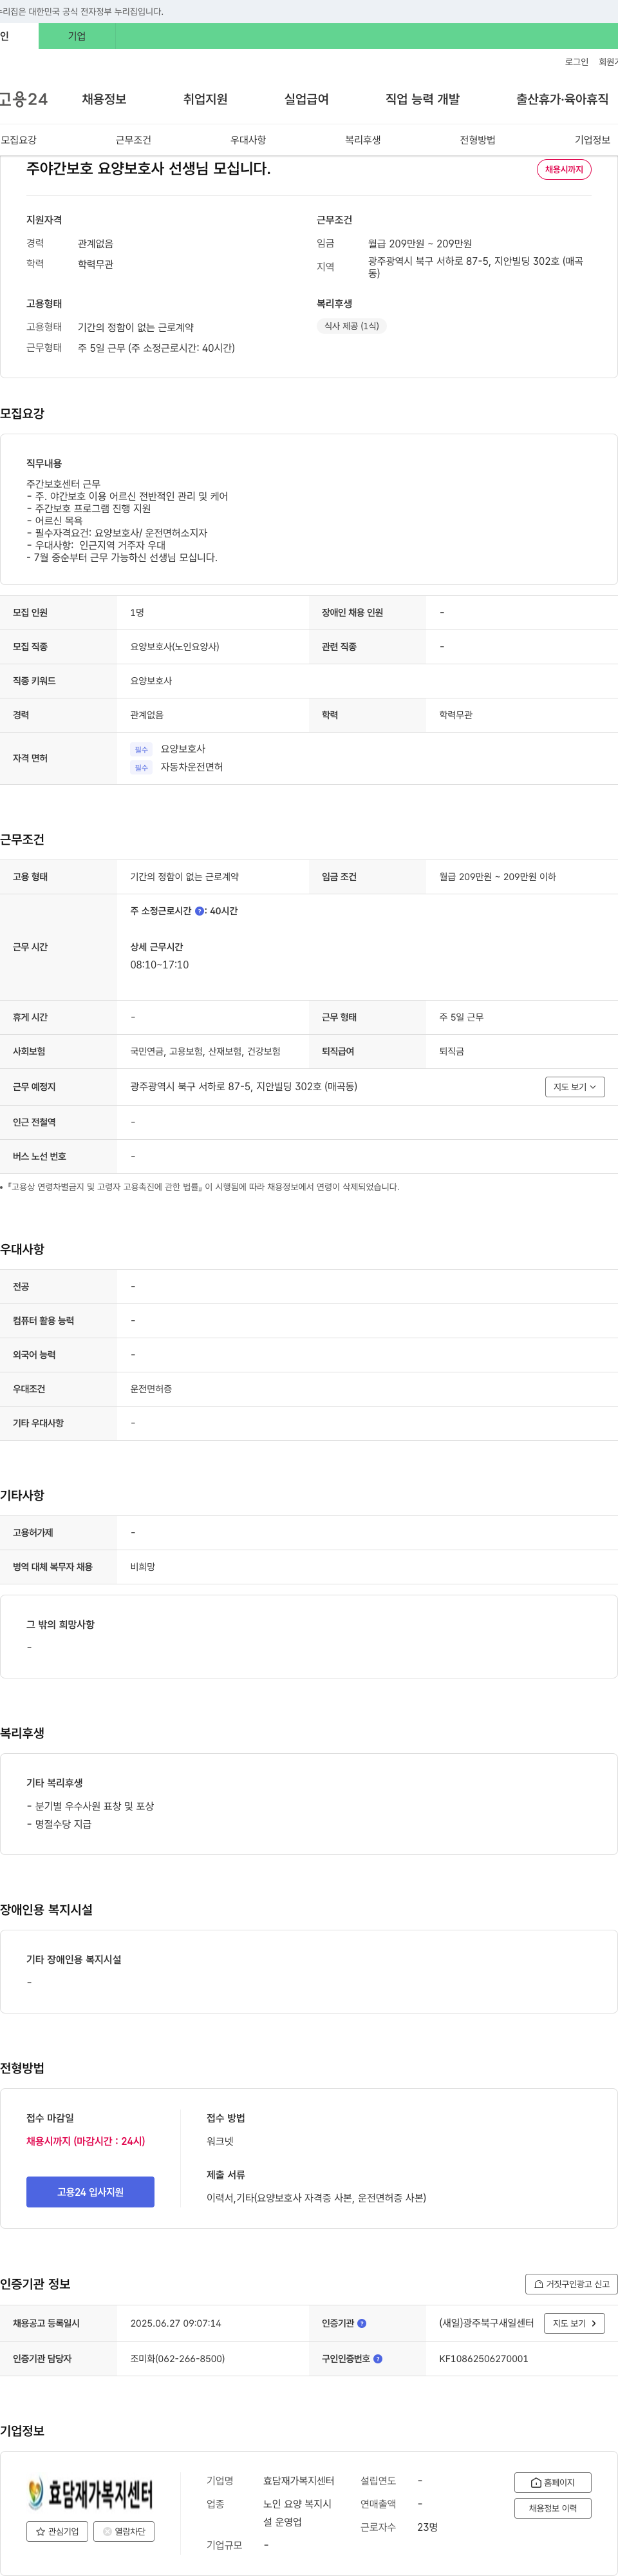Screen dimensions: 618x2576
Task: Click the 국민연금, 고용보험, 산재보험, 건강보험 text
Action: click(x=205, y=1051)
